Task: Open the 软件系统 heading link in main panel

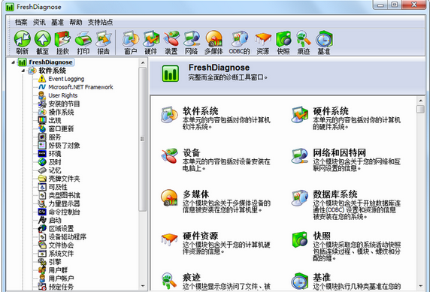Action: pos(201,111)
